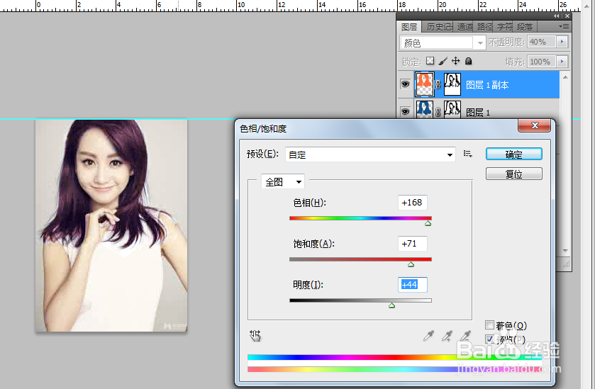Screen dimensions: 595x389
Task: Click the 饱和度 value field +71
Action: click(x=413, y=244)
